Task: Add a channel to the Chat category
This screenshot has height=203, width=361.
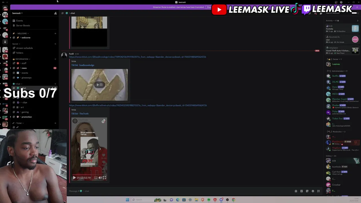Action: (55, 84)
